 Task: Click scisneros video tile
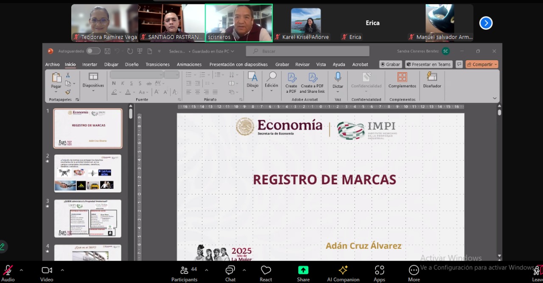(x=239, y=23)
